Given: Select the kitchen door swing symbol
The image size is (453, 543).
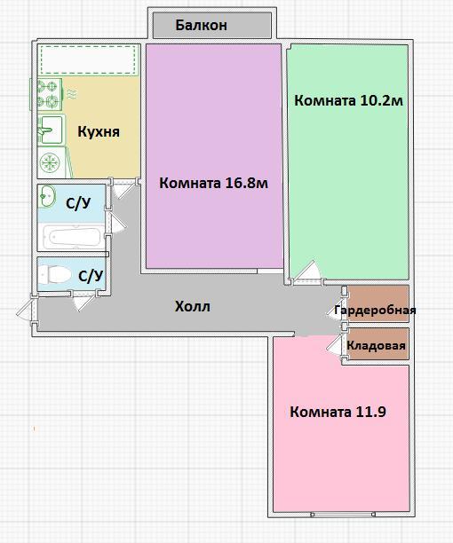Looking at the screenshot, I should [x=123, y=188].
